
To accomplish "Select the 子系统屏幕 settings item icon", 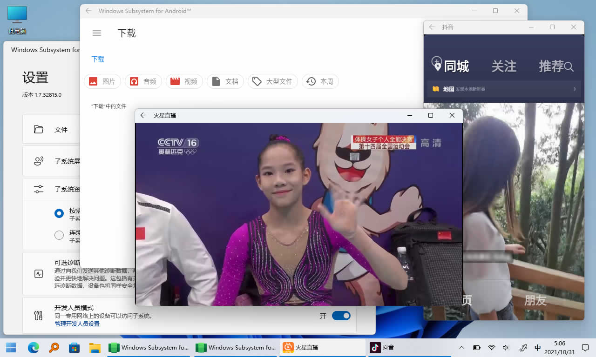I will [x=39, y=161].
